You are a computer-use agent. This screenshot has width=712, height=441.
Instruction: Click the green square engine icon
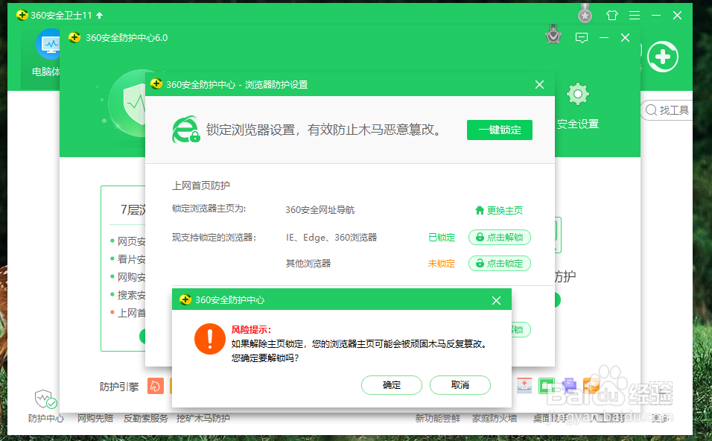pyautogui.click(x=547, y=386)
